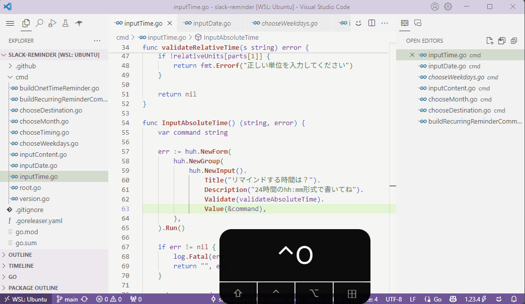Click the notifications bell in the status bar
Image resolution: width=525 pixels, height=304 pixels.
(x=514, y=299)
